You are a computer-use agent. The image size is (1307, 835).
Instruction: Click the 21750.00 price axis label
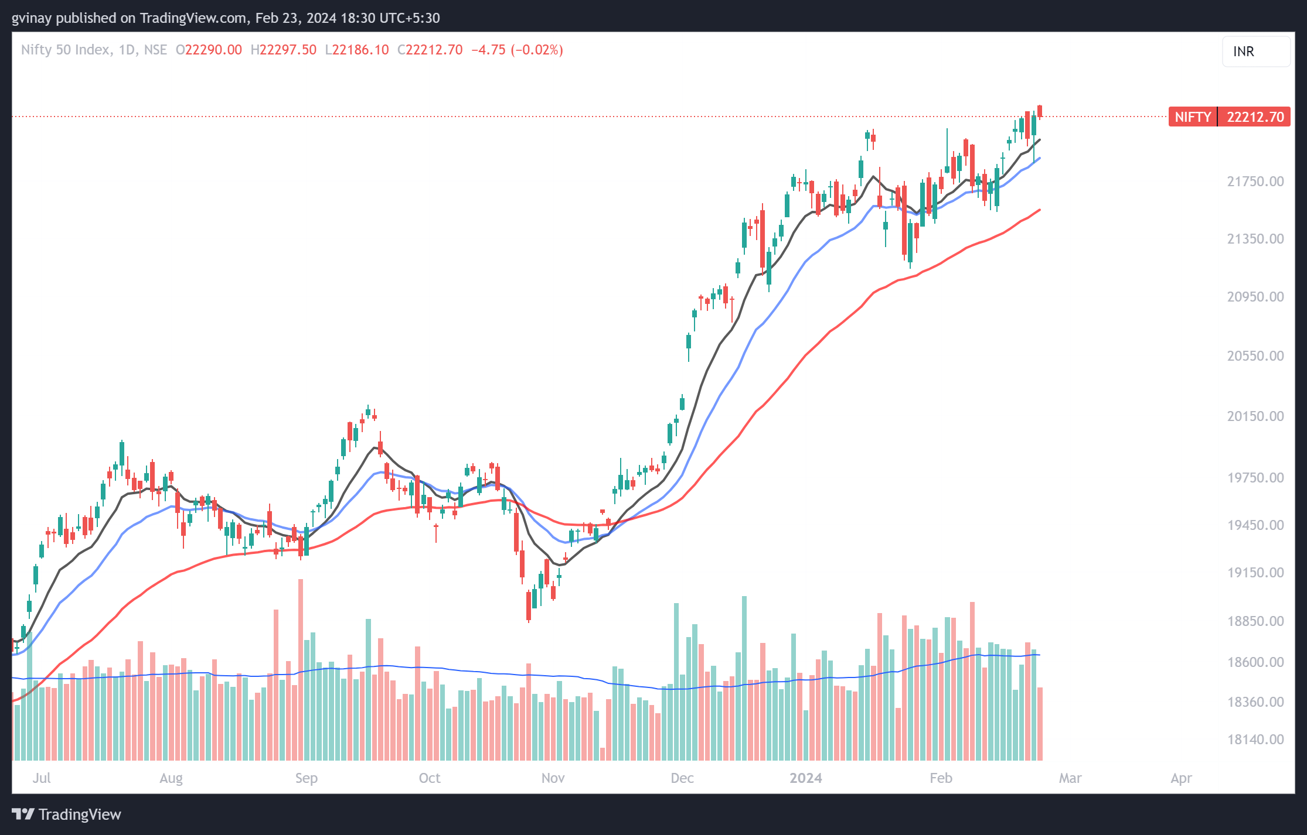[x=1255, y=182]
